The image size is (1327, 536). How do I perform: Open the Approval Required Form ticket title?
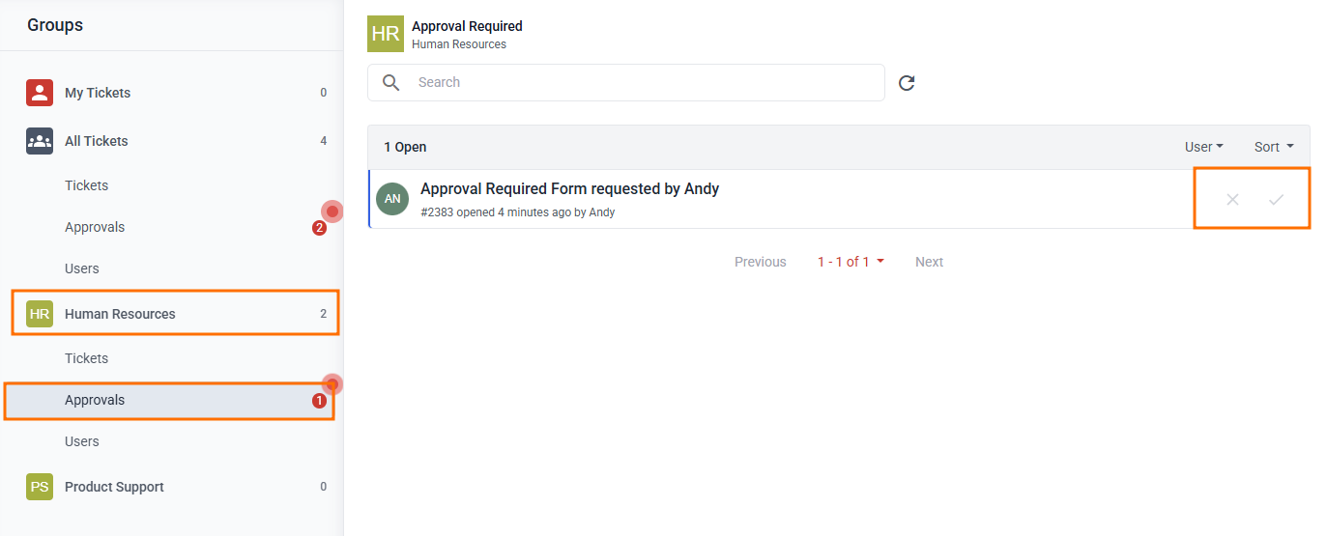tap(569, 189)
